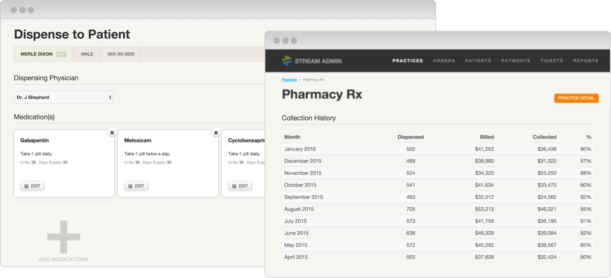The width and height of the screenshot is (611, 278).
Task: Click the large plus Add Medications icon
Action: coord(63,236)
